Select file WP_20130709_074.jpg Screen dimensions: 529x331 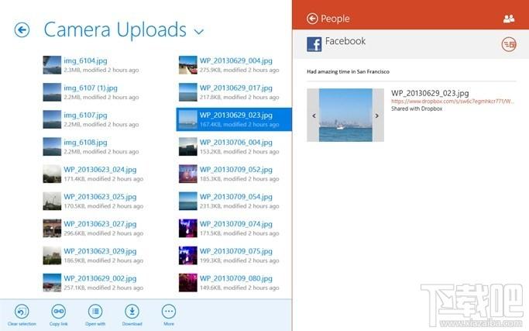229,229
